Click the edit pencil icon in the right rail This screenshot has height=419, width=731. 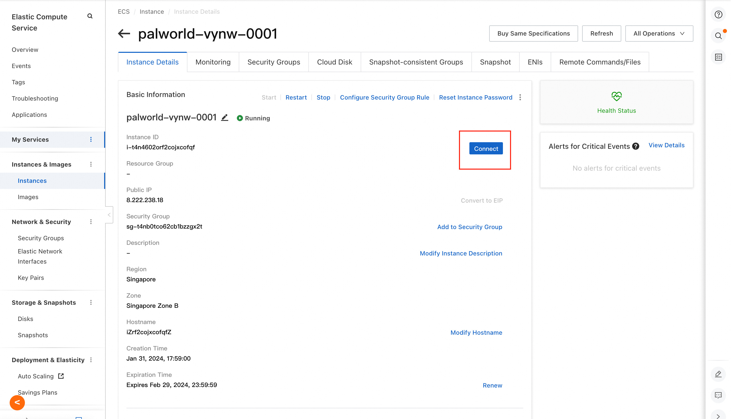[718, 374]
